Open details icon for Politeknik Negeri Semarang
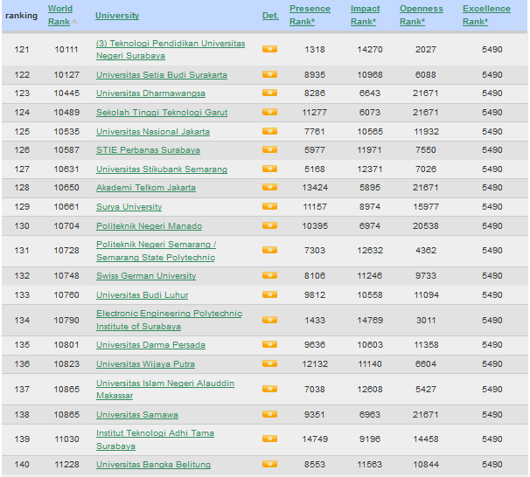Image resolution: width=530 pixels, height=477 pixels. (x=269, y=250)
